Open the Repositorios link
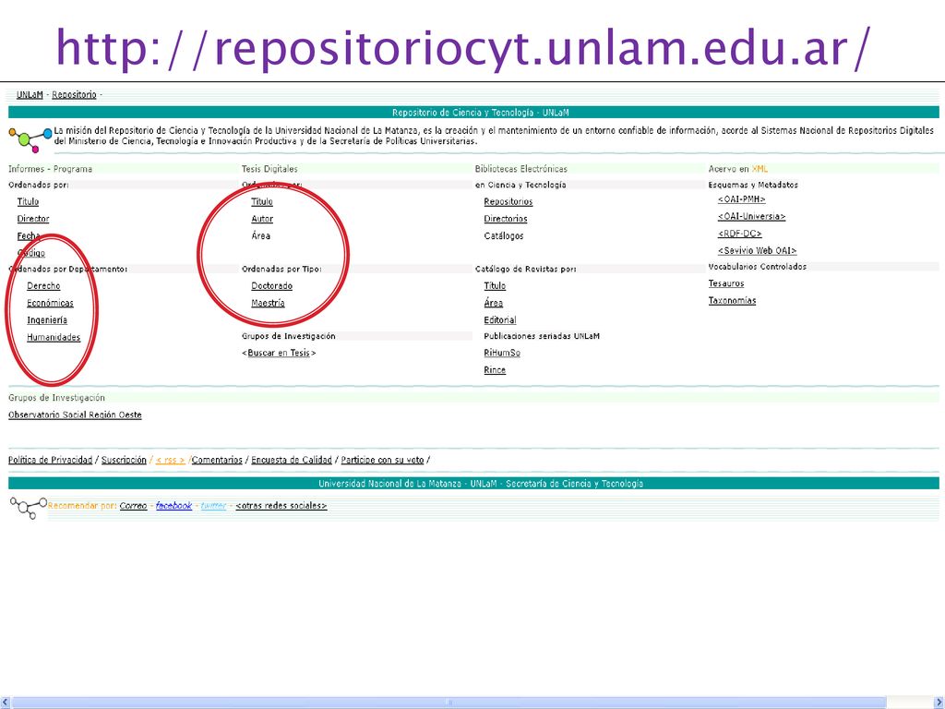This screenshot has width=945, height=709. pyautogui.click(x=508, y=201)
